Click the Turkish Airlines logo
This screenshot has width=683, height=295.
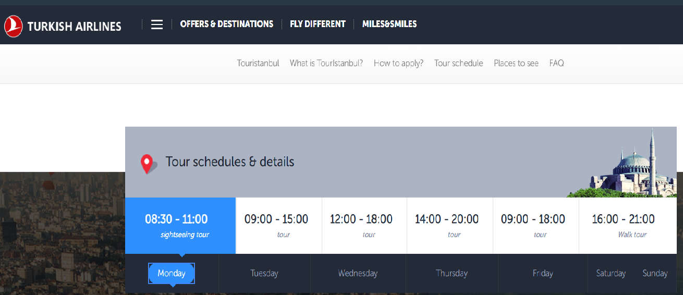[63, 26]
